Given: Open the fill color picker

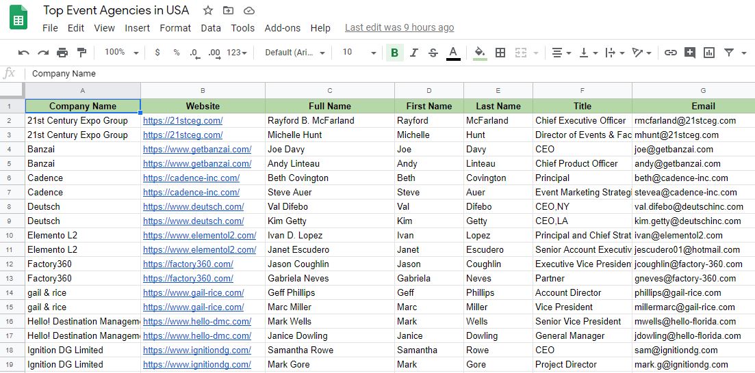Looking at the screenshot, I should (x=480, y=53).
